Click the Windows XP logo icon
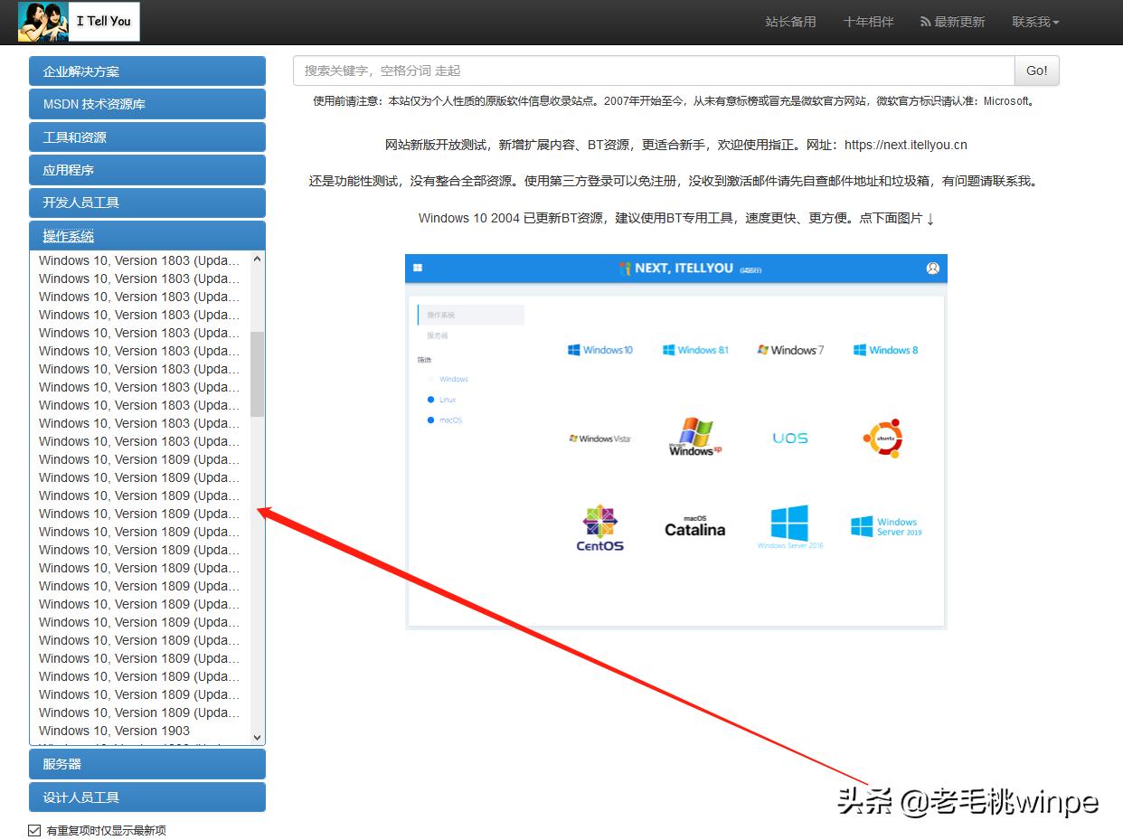The image size is (1123, 840). (x=694, y=439)
